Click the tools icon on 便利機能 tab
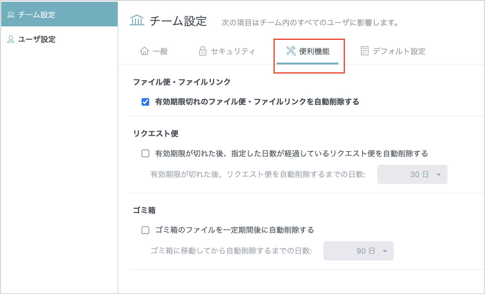Image resolution: width=485 pixels, height=294 pixels. coord(291,51)
